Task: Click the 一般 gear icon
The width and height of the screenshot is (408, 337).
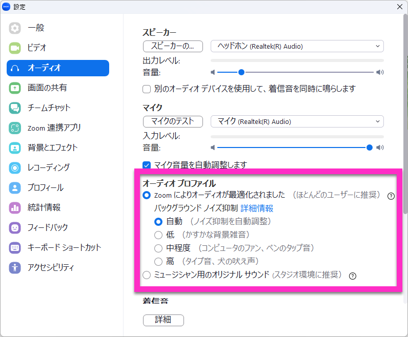Action: point(15,28)
